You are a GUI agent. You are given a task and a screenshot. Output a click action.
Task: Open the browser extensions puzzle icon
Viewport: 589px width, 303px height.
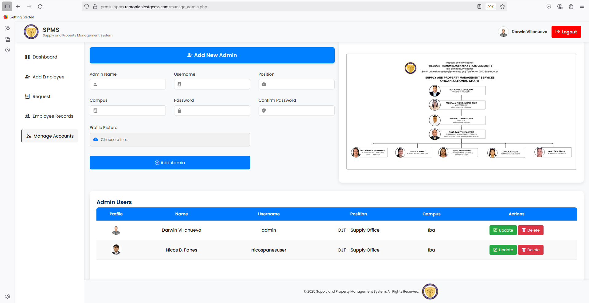[571, 6]
